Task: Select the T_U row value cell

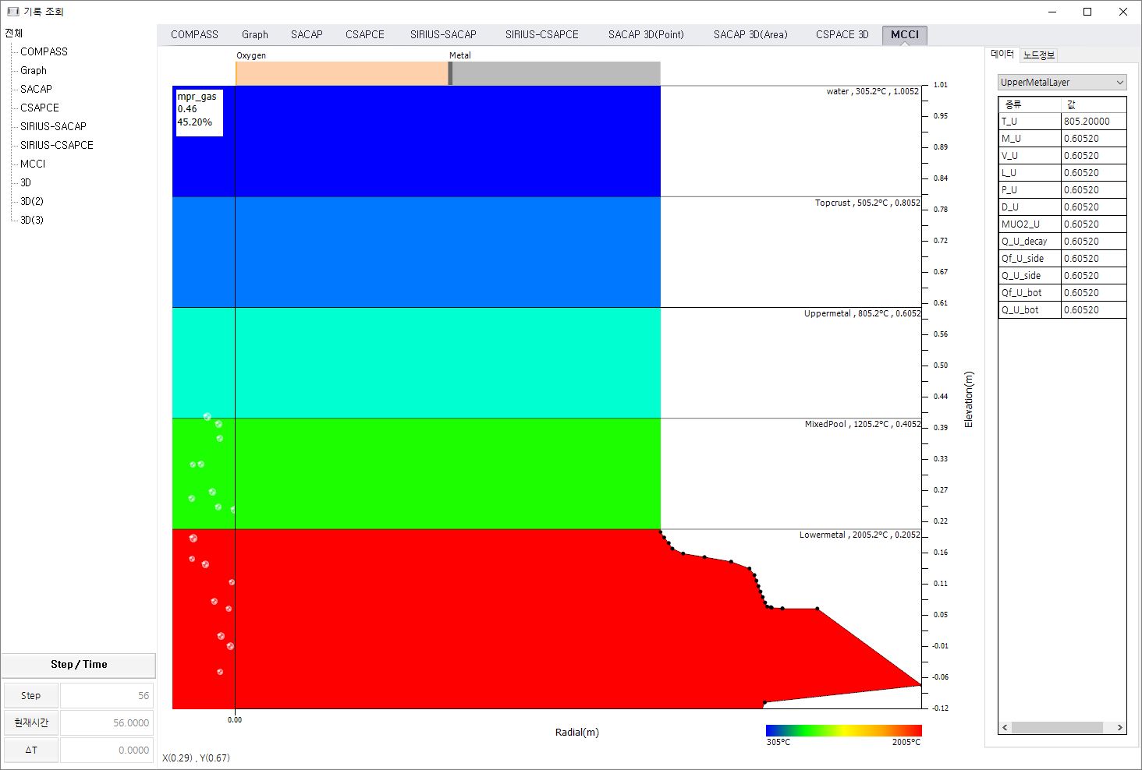Action: [1093, 122]
